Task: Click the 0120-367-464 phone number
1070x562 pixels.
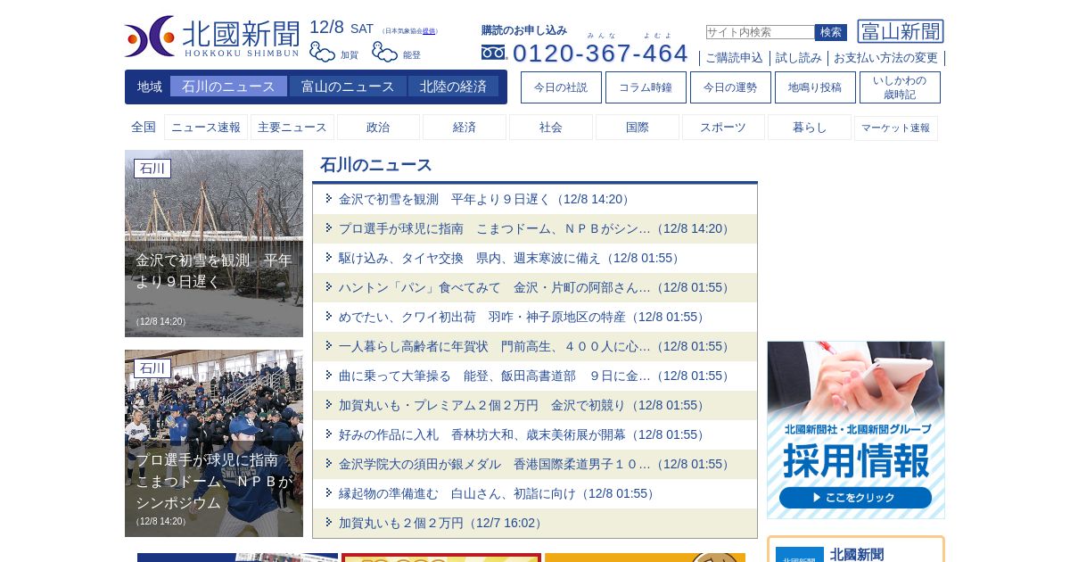Action: [x=600, y=54]
